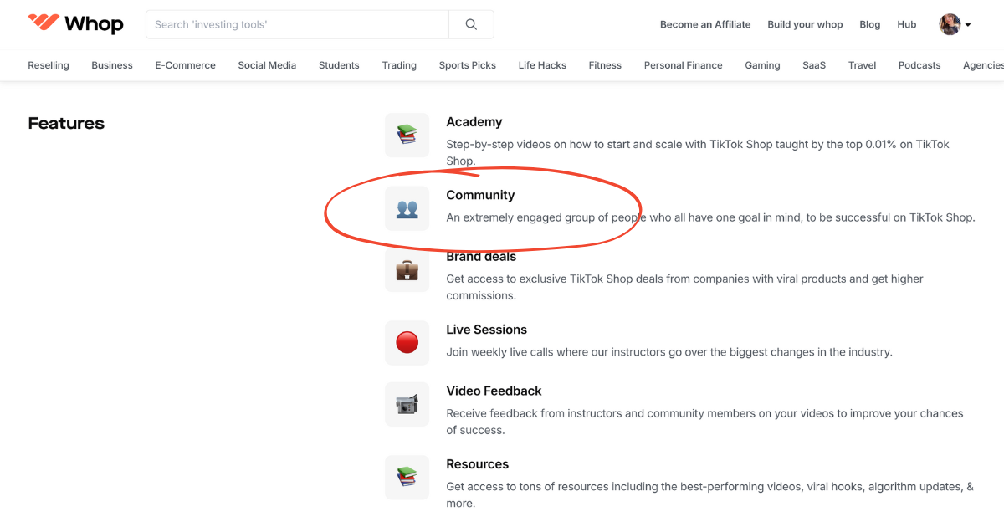1004x527 pixels.
Task: Click the Brand deals briefcase icon
Action: (x=407, y=270)
